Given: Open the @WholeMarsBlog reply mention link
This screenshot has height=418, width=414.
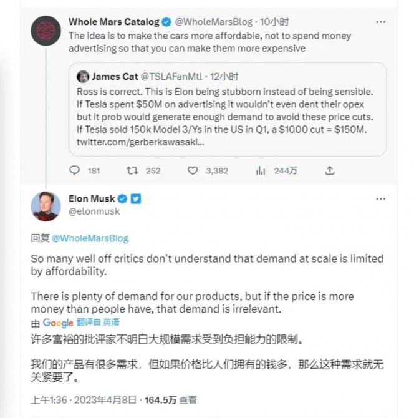Looking at the screenshot, I should coord(90,238).
